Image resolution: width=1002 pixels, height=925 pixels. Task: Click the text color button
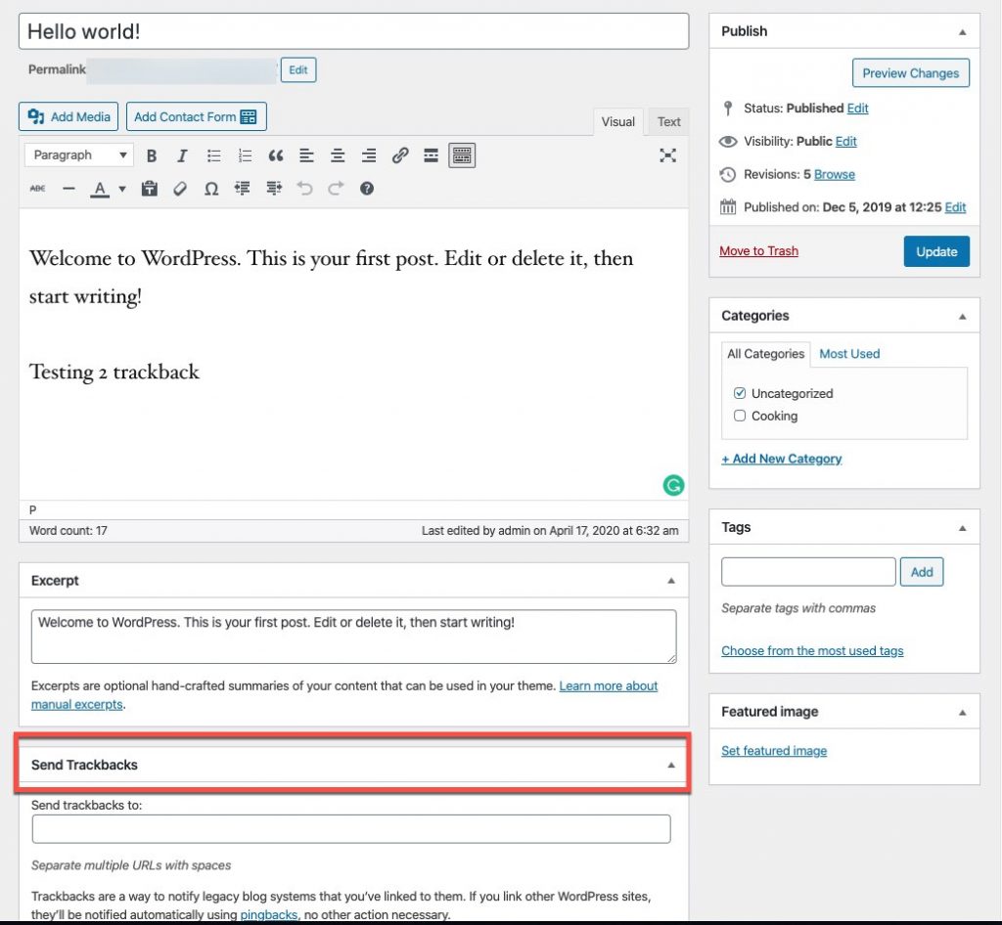click(x=100, y=189)
